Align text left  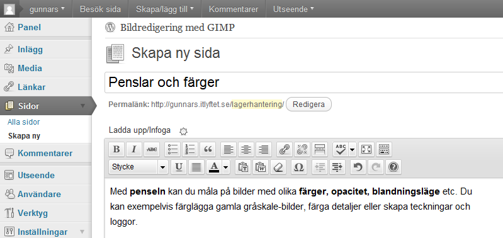[x=229, y=149]
